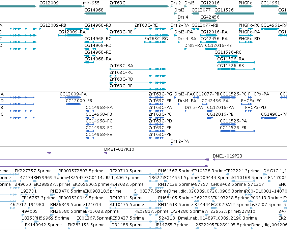This screenshot has width=287, height=230.
Task: Open transcript ZnT63C-RE
Action: [146, 25]
